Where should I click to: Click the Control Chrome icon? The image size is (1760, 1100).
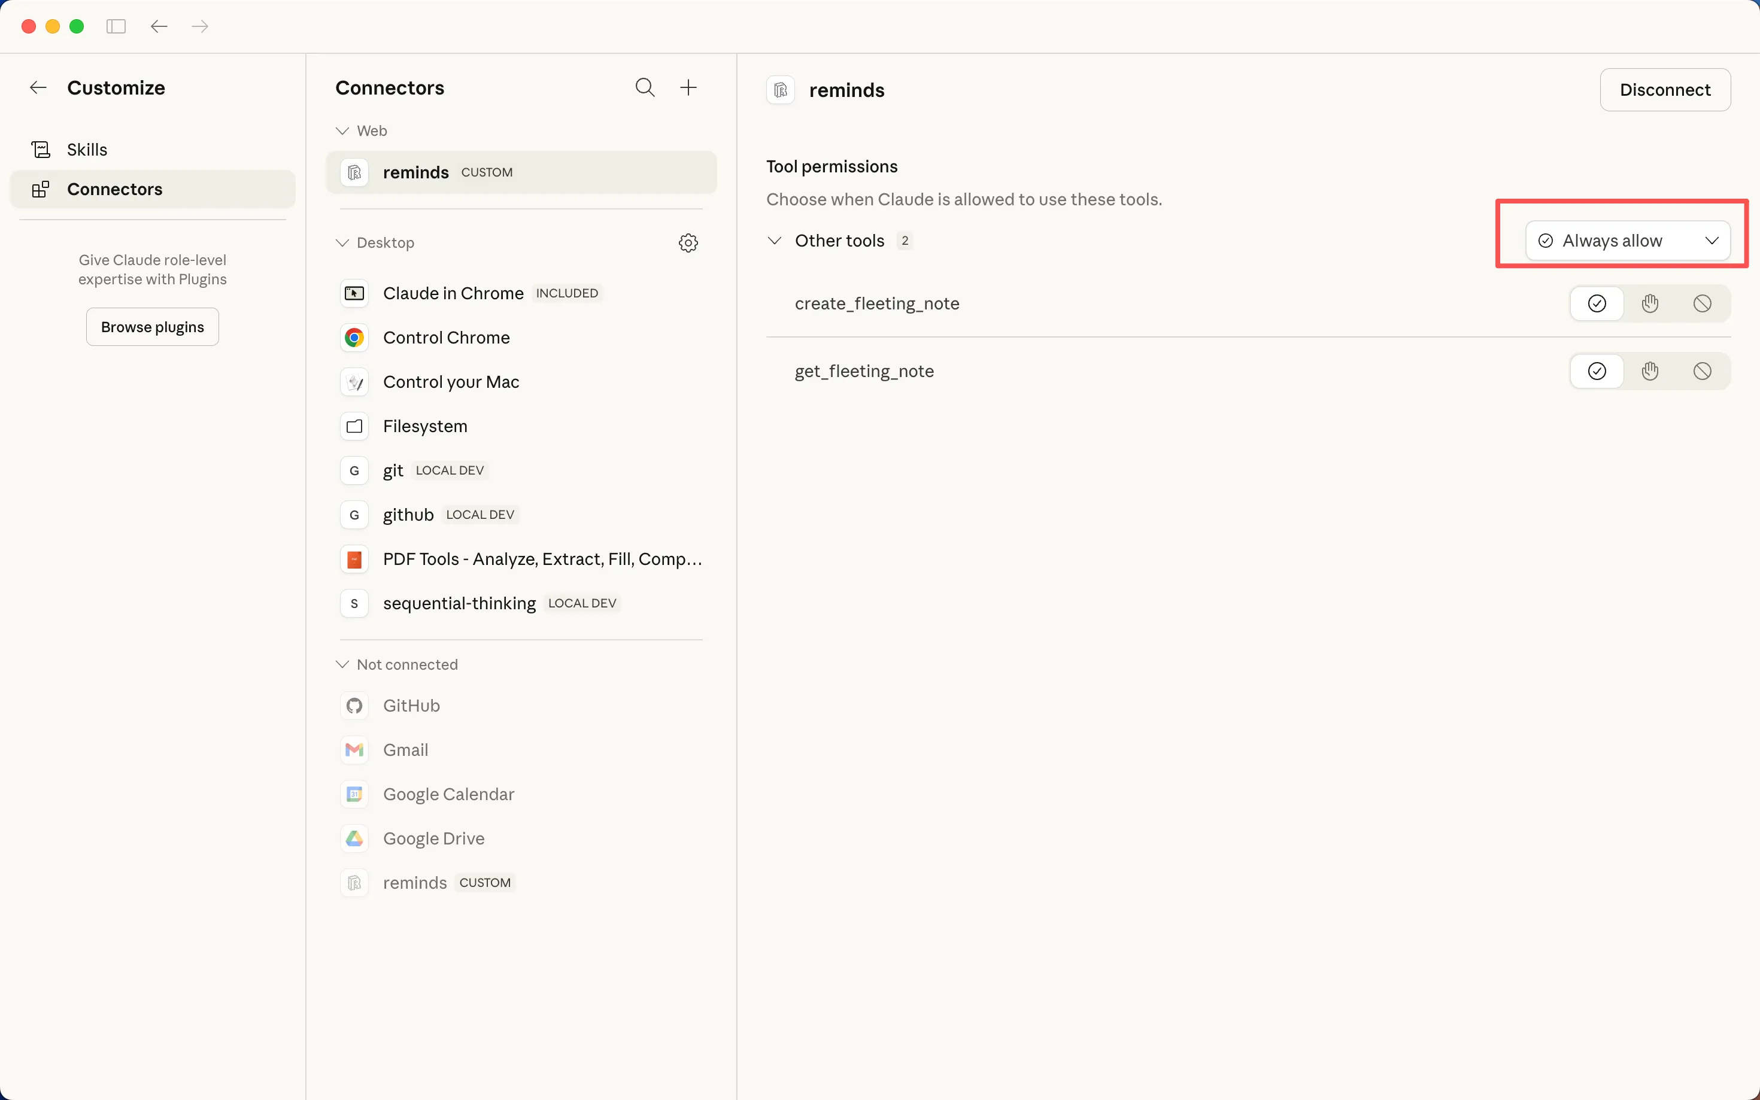354,338
